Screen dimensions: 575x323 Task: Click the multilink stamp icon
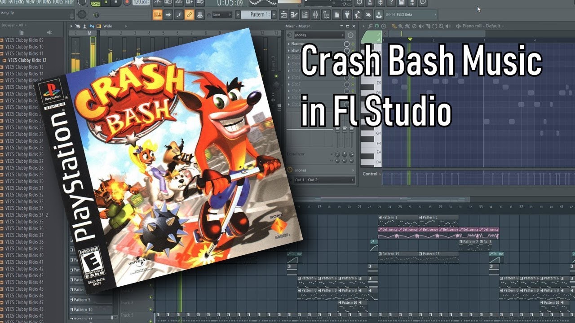[200, 15]
